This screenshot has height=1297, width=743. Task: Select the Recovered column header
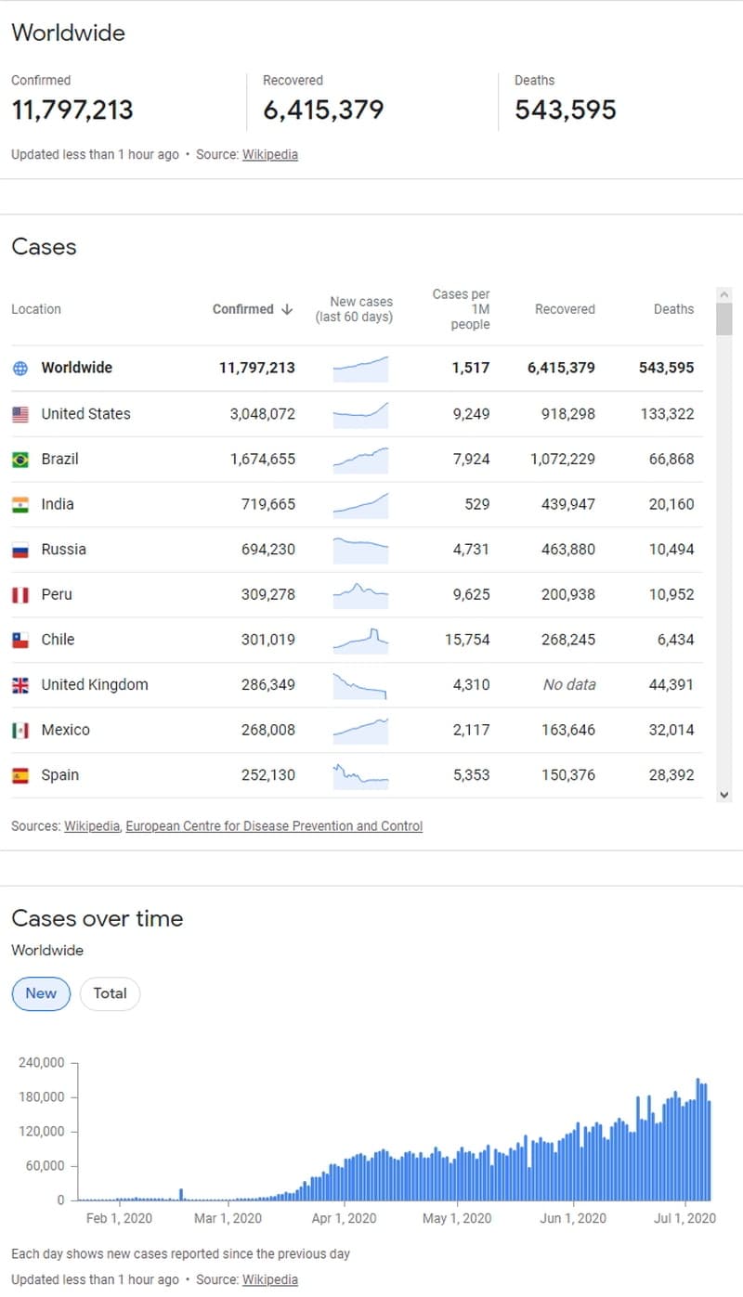tap(565, 309)
